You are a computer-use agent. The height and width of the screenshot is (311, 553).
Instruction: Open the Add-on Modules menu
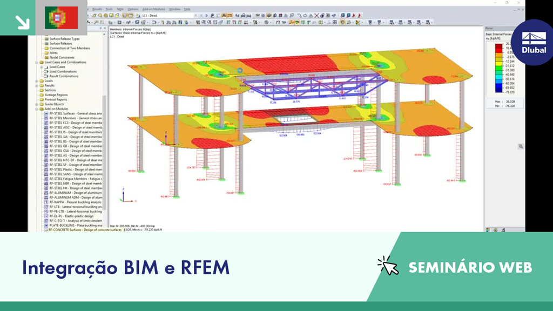[153, 9]
